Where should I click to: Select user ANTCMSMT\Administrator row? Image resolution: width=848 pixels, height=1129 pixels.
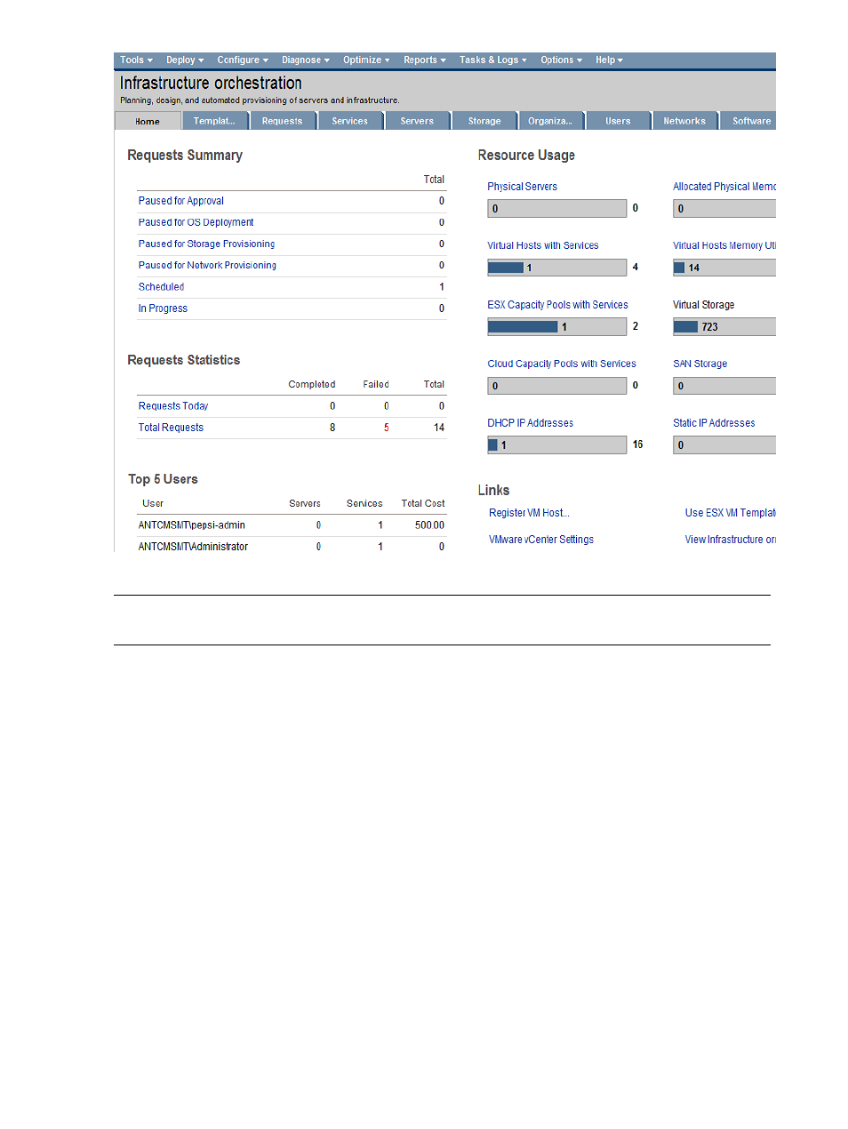pos(292,546)
